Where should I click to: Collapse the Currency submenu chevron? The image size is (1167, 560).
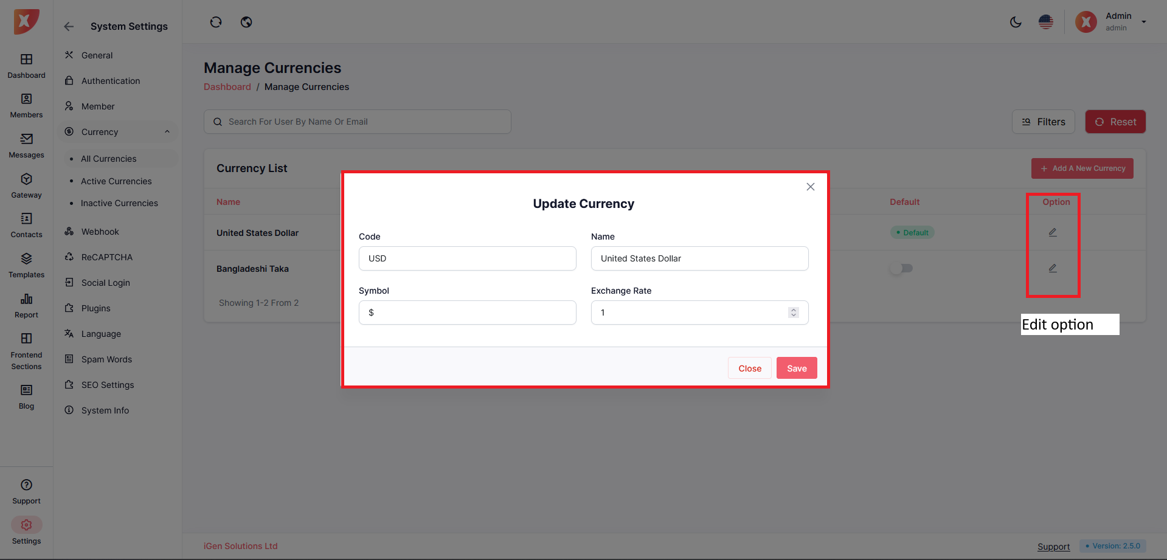(x=167, y=132)
